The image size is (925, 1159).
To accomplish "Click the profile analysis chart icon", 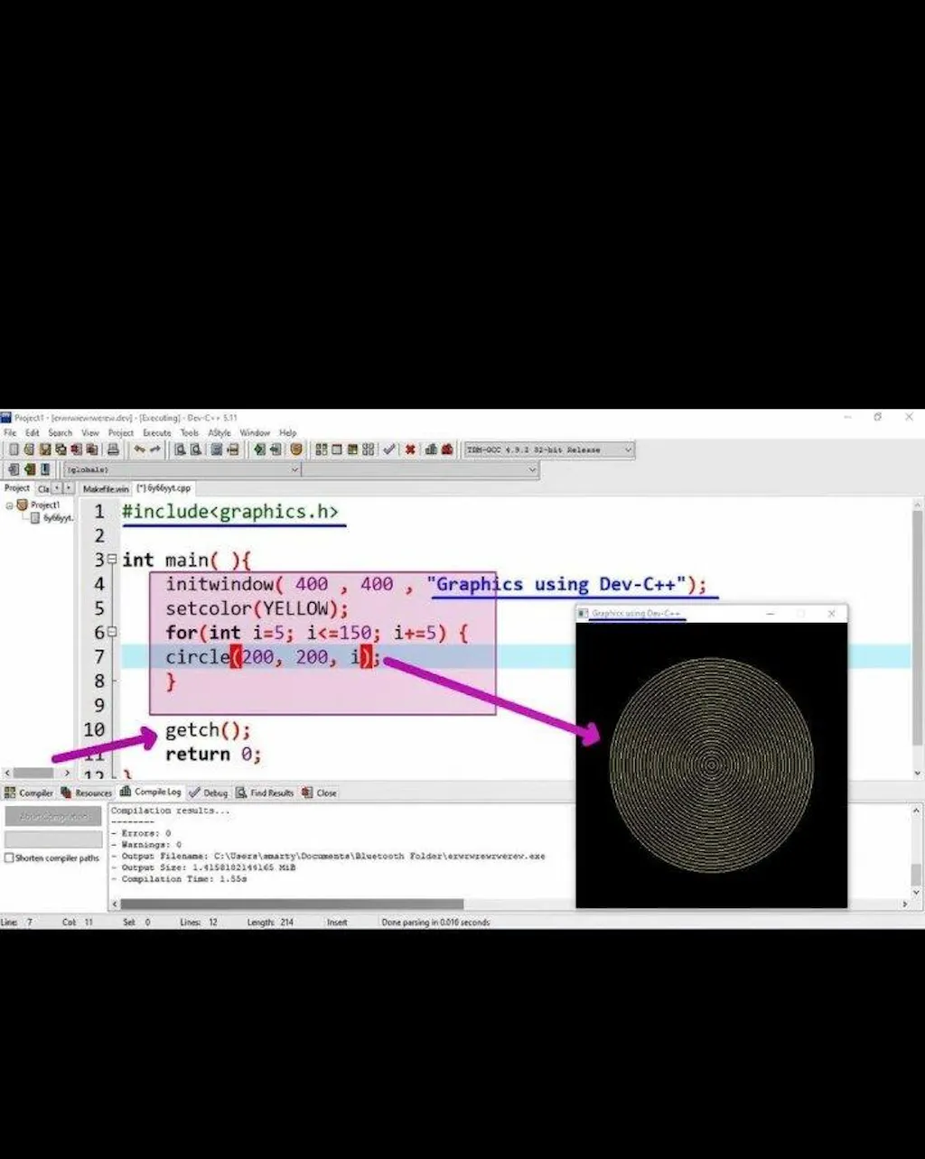I will (x=431, y=450).
